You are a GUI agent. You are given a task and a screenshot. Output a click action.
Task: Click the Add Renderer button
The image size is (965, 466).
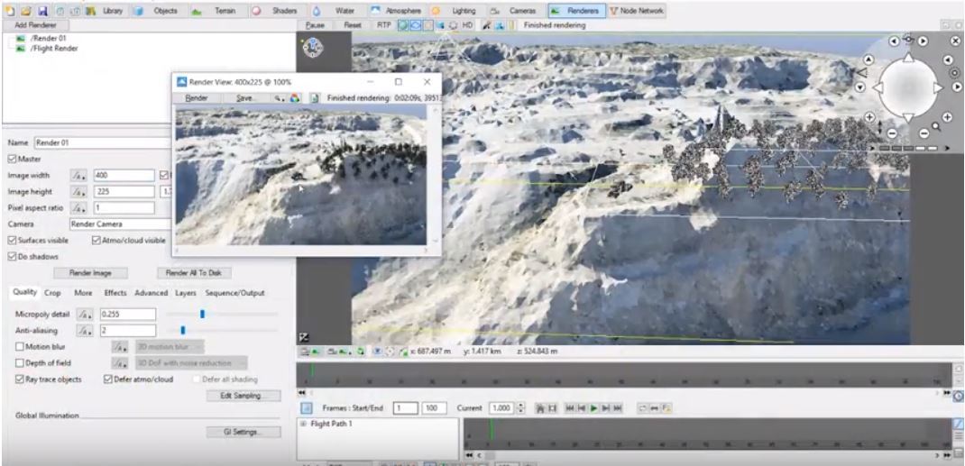tap(34, 25)
